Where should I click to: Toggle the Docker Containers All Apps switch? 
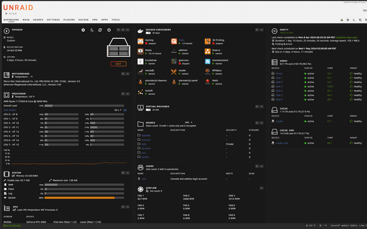click(x=148, y=33)
